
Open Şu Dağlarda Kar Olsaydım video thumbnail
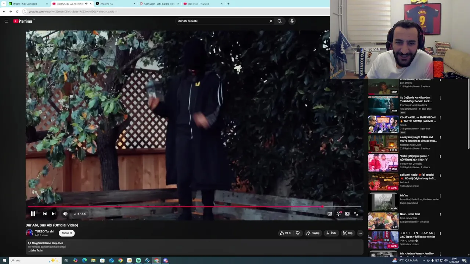[383, 104]
